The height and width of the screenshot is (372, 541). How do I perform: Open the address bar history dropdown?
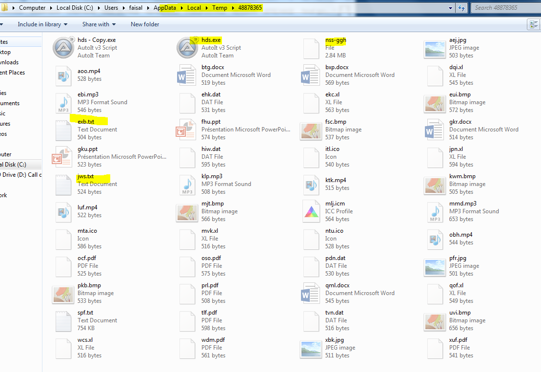click(x=450, y=8)
